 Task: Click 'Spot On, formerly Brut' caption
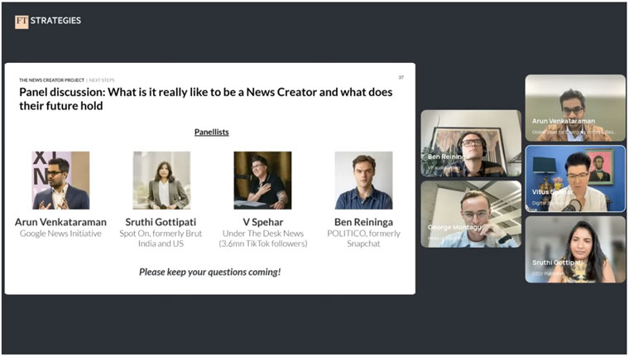(161, 234)
